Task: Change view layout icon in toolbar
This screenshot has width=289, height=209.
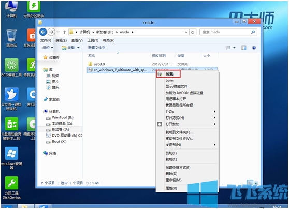Action: pyautogui.click(x=228, y=48)
